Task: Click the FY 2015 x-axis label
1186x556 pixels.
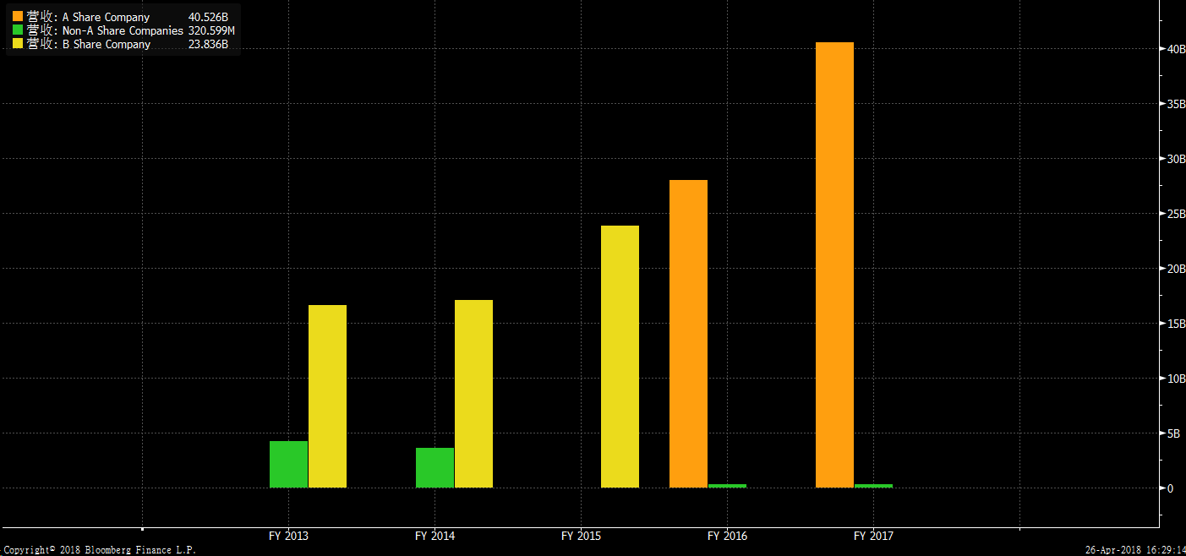Action: click(581, 536)
